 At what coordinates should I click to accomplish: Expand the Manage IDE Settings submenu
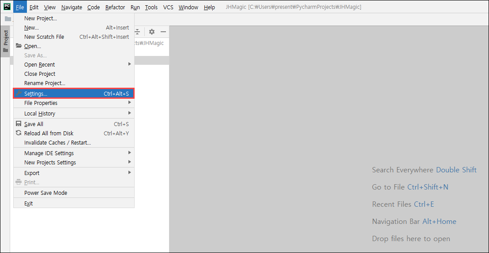pos(74,153)
